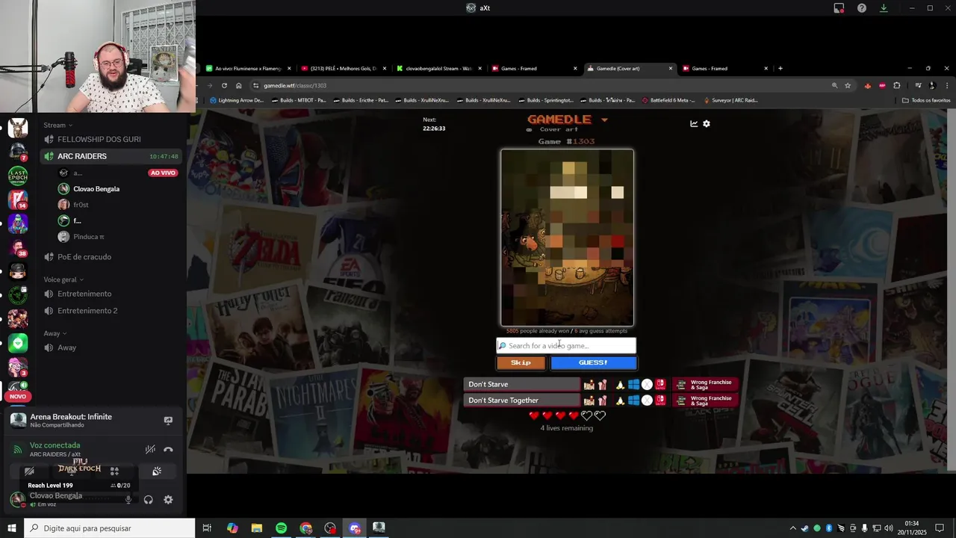Collapse the Away category in Discord
This screenshot has width=956, height=538.
(x=55, y=333)
